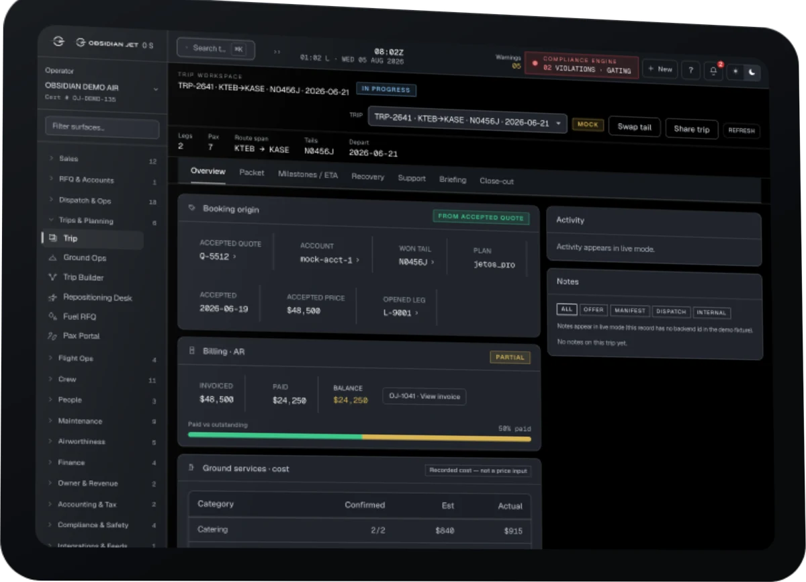Click the Fuel RFQ icon
The height and width of the screenshot is (582, 806).
pos(52,316)
